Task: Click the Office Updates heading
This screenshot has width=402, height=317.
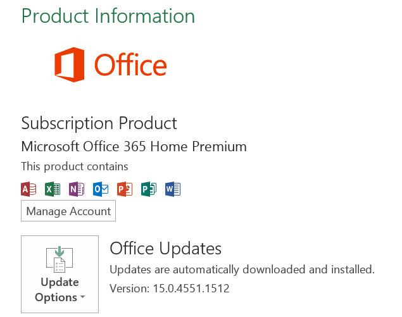Action: pyautogui.click(x=166, y=248)
